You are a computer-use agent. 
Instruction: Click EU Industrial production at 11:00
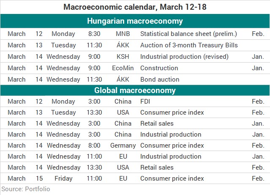pyautogui.click(x=135, y=157)
